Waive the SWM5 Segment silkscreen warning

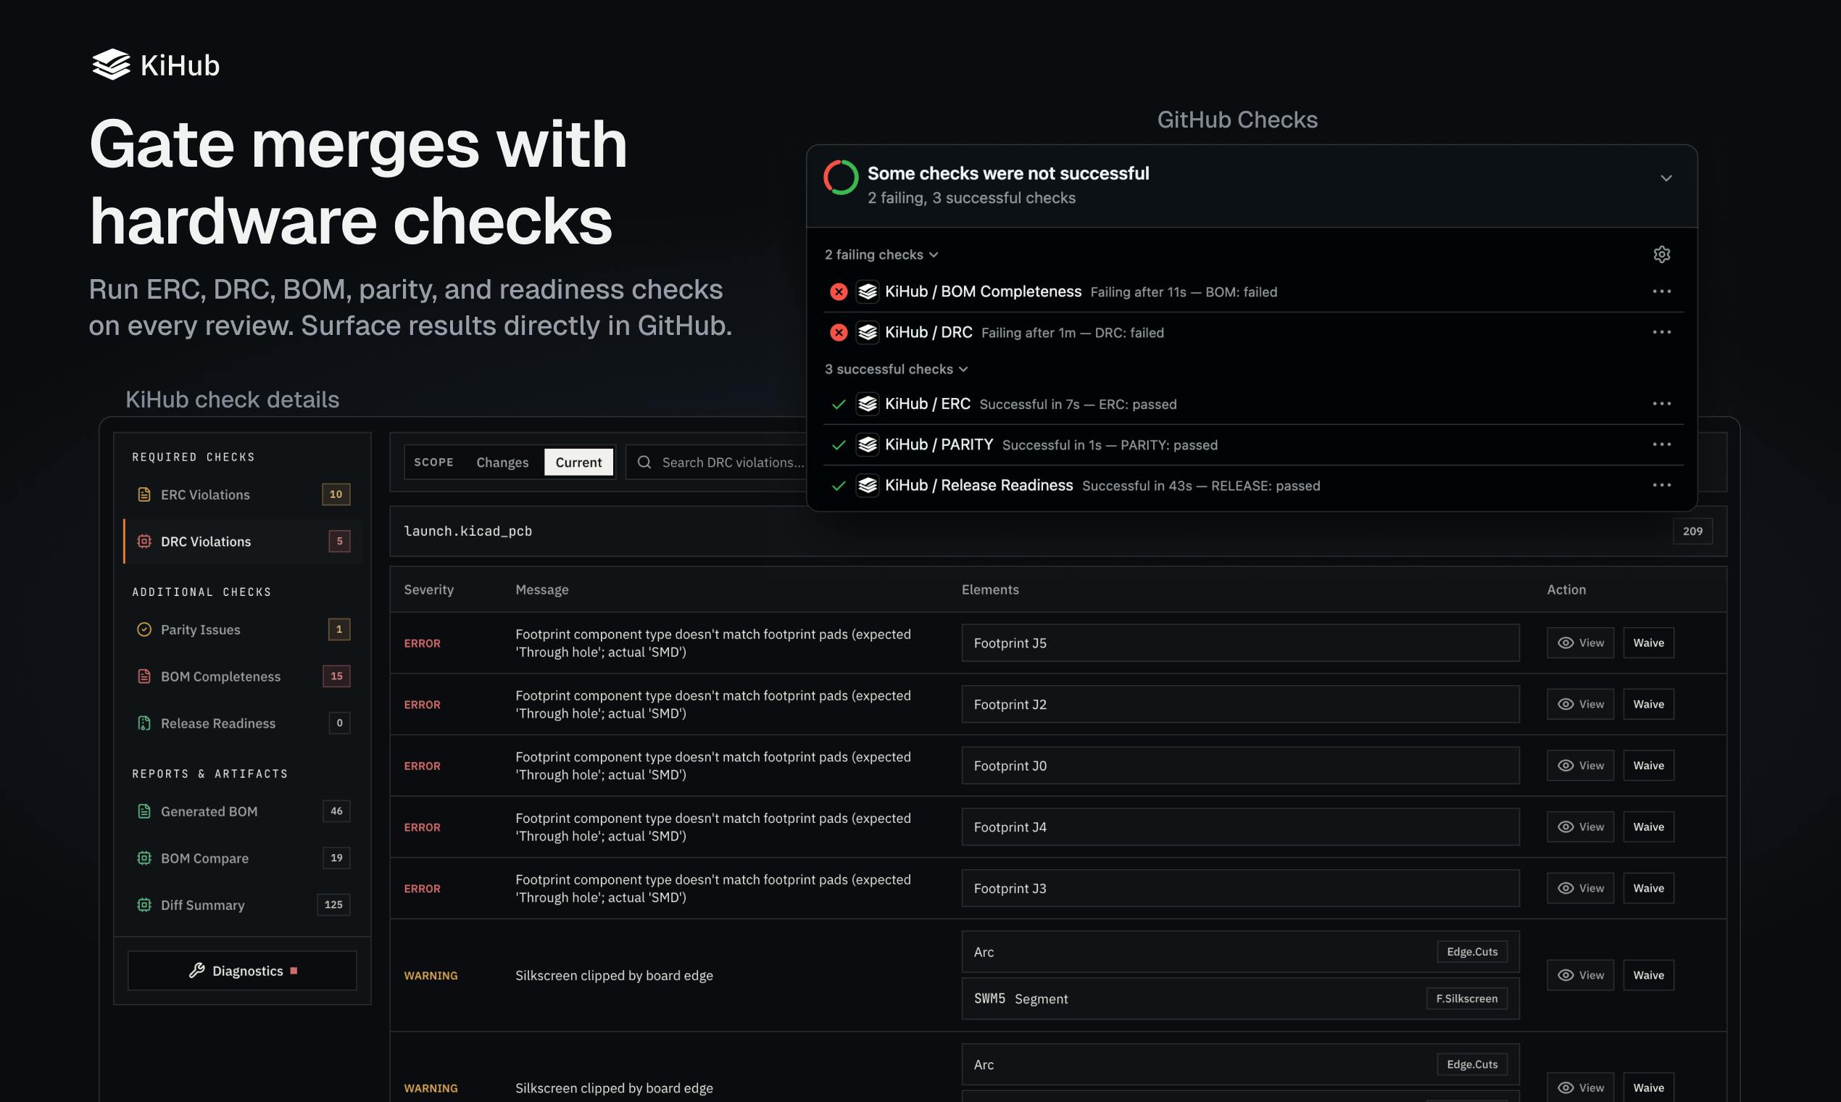(x=1648, y=975)
